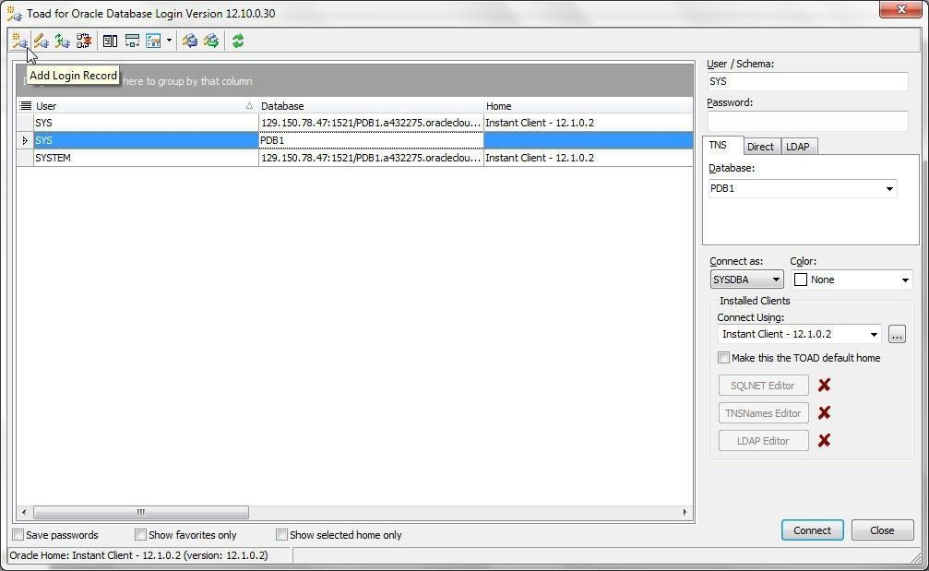Click the left arrow of the horizontal scrollbar

click(24, 512)
